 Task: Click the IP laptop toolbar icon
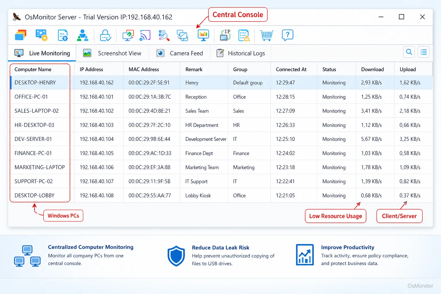225,35
